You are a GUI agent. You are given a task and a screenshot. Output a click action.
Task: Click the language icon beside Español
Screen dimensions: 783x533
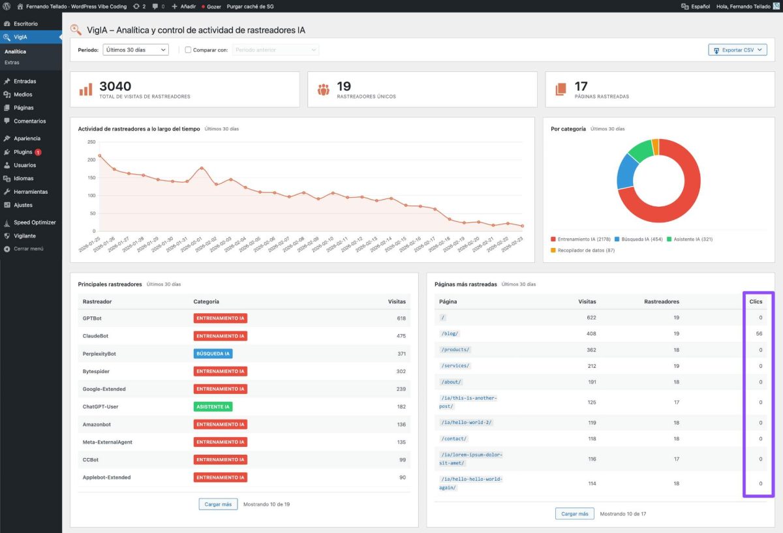pyautogui.click(x=684, y=5)
